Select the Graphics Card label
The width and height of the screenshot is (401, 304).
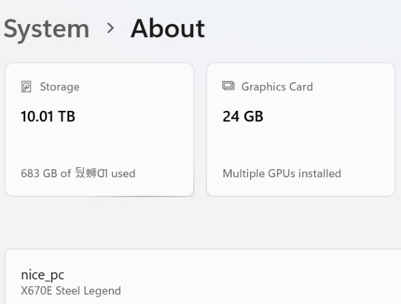pyautogui.click(x=277, y=86)
